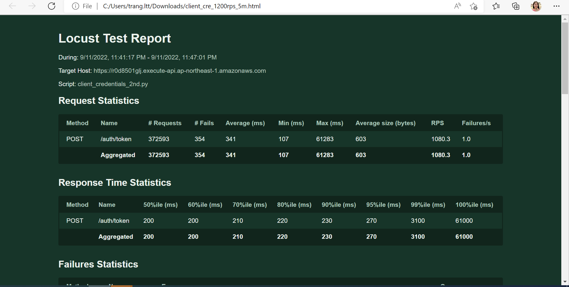Open the Favorites list
Image resolution: width=569 pixels, height=287 pixels.
(x=496, y=6)
